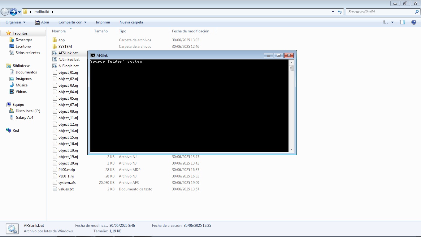Select the object_12.nj file

(68, 124)
